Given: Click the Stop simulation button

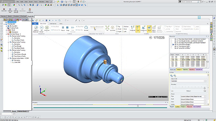Looking at the screenshot, I should pos(67,29).
